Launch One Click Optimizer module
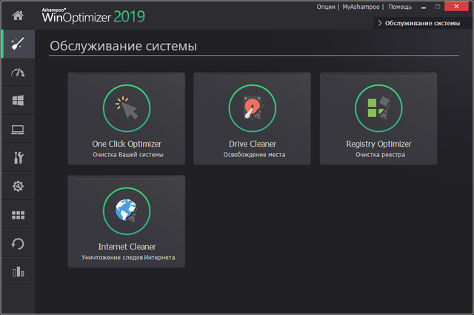This screenshot has height=315, width=474. pyautogui.click(x=127, y=118)
